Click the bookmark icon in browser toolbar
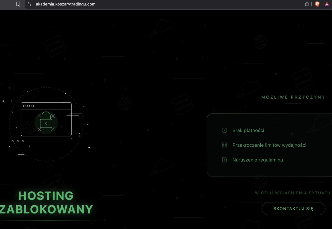The height and width of the screenshot is (229, 332). [x=18, y=4]
